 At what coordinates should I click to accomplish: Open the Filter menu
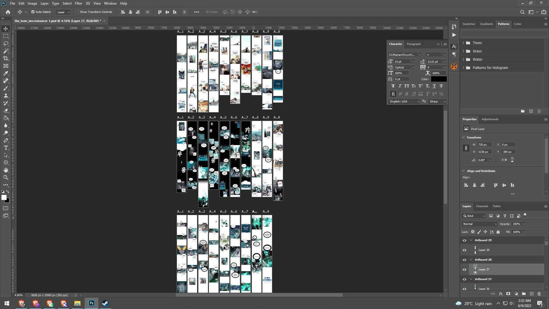pos(78,3)
